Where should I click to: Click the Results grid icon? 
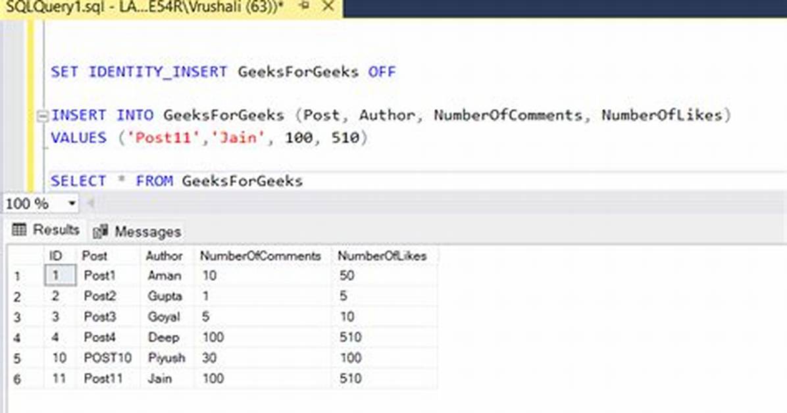(x=19, y=230)
